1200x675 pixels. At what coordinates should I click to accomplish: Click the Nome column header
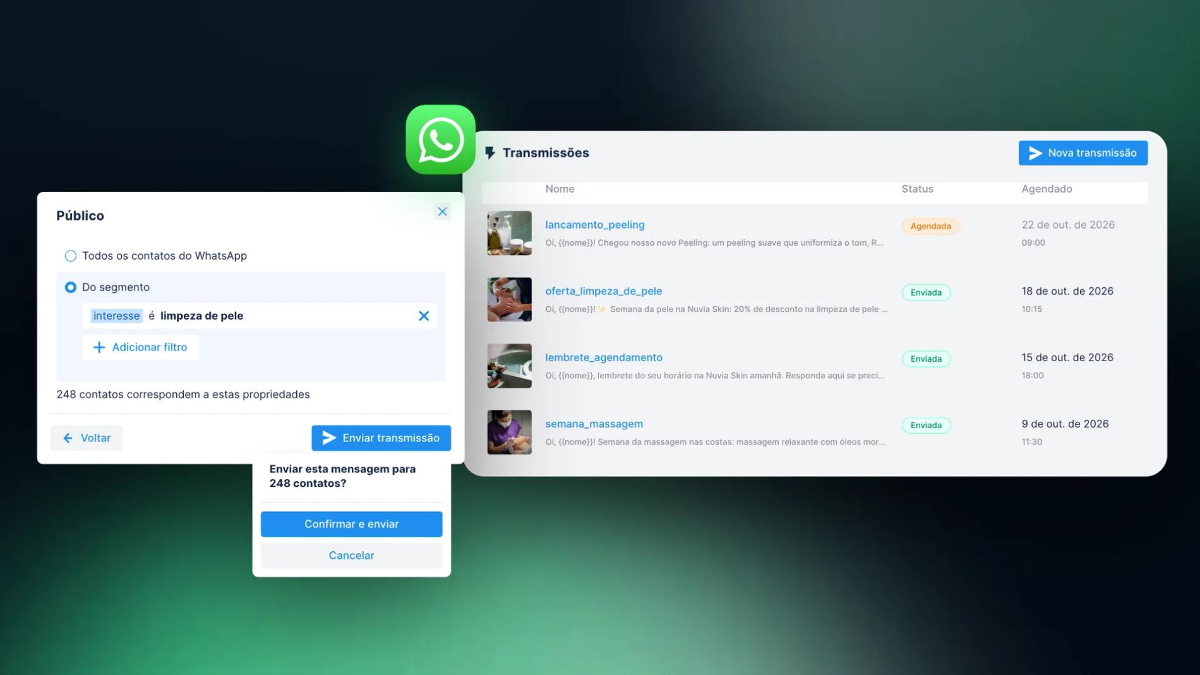tap(560, 189)
